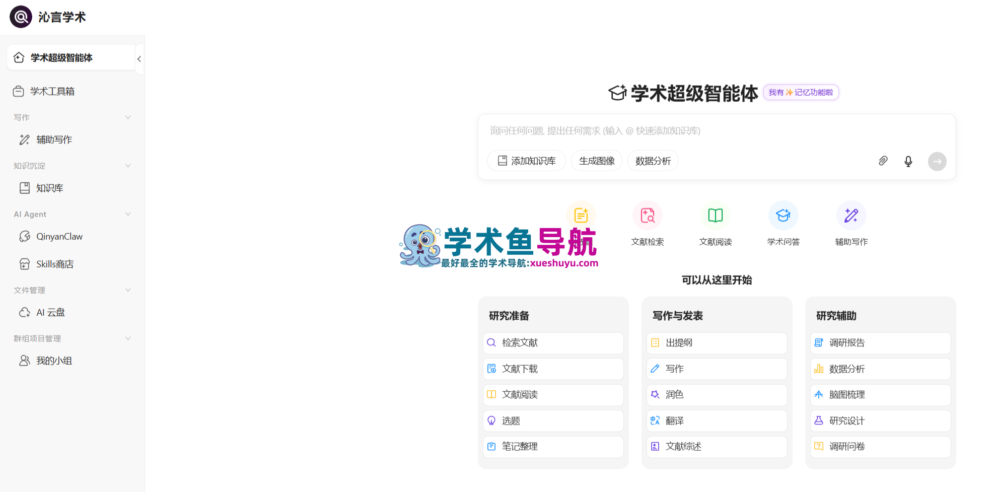Enable the 生成图像 mode

(x=596, y=160)
